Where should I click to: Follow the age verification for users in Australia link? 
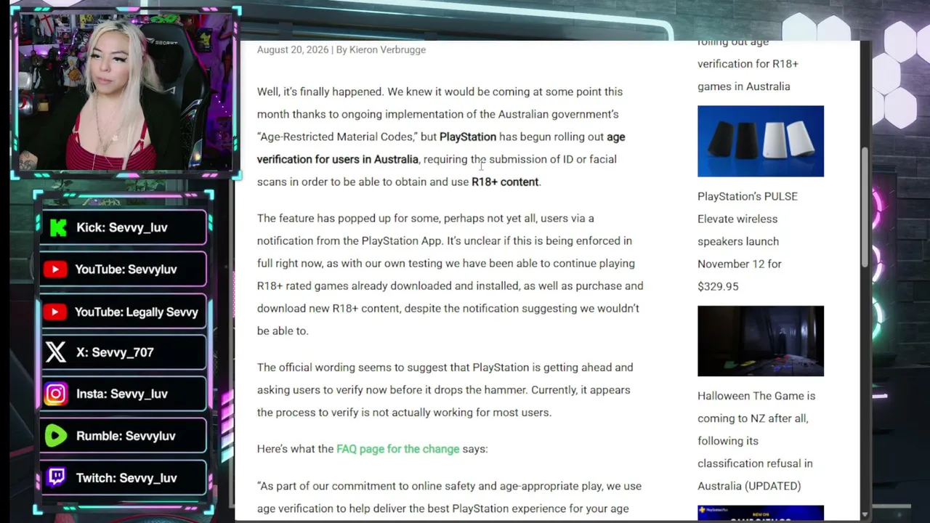coord(441,147)
